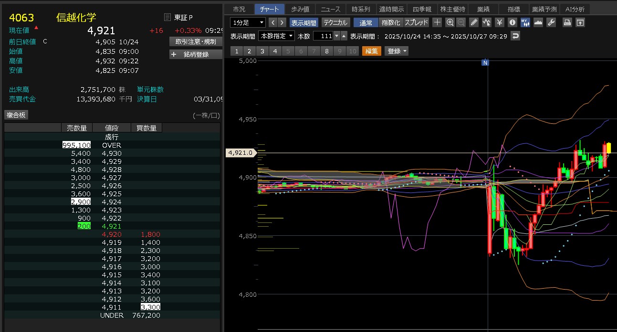Viewport: 617px width, 332px height.
Task: Open the 1分足 timeframe dropdown
Action: point(248,22)
